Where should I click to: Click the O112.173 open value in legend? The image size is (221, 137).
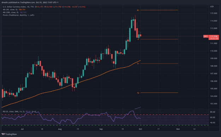pyautogui.click(x=39, y=7)
